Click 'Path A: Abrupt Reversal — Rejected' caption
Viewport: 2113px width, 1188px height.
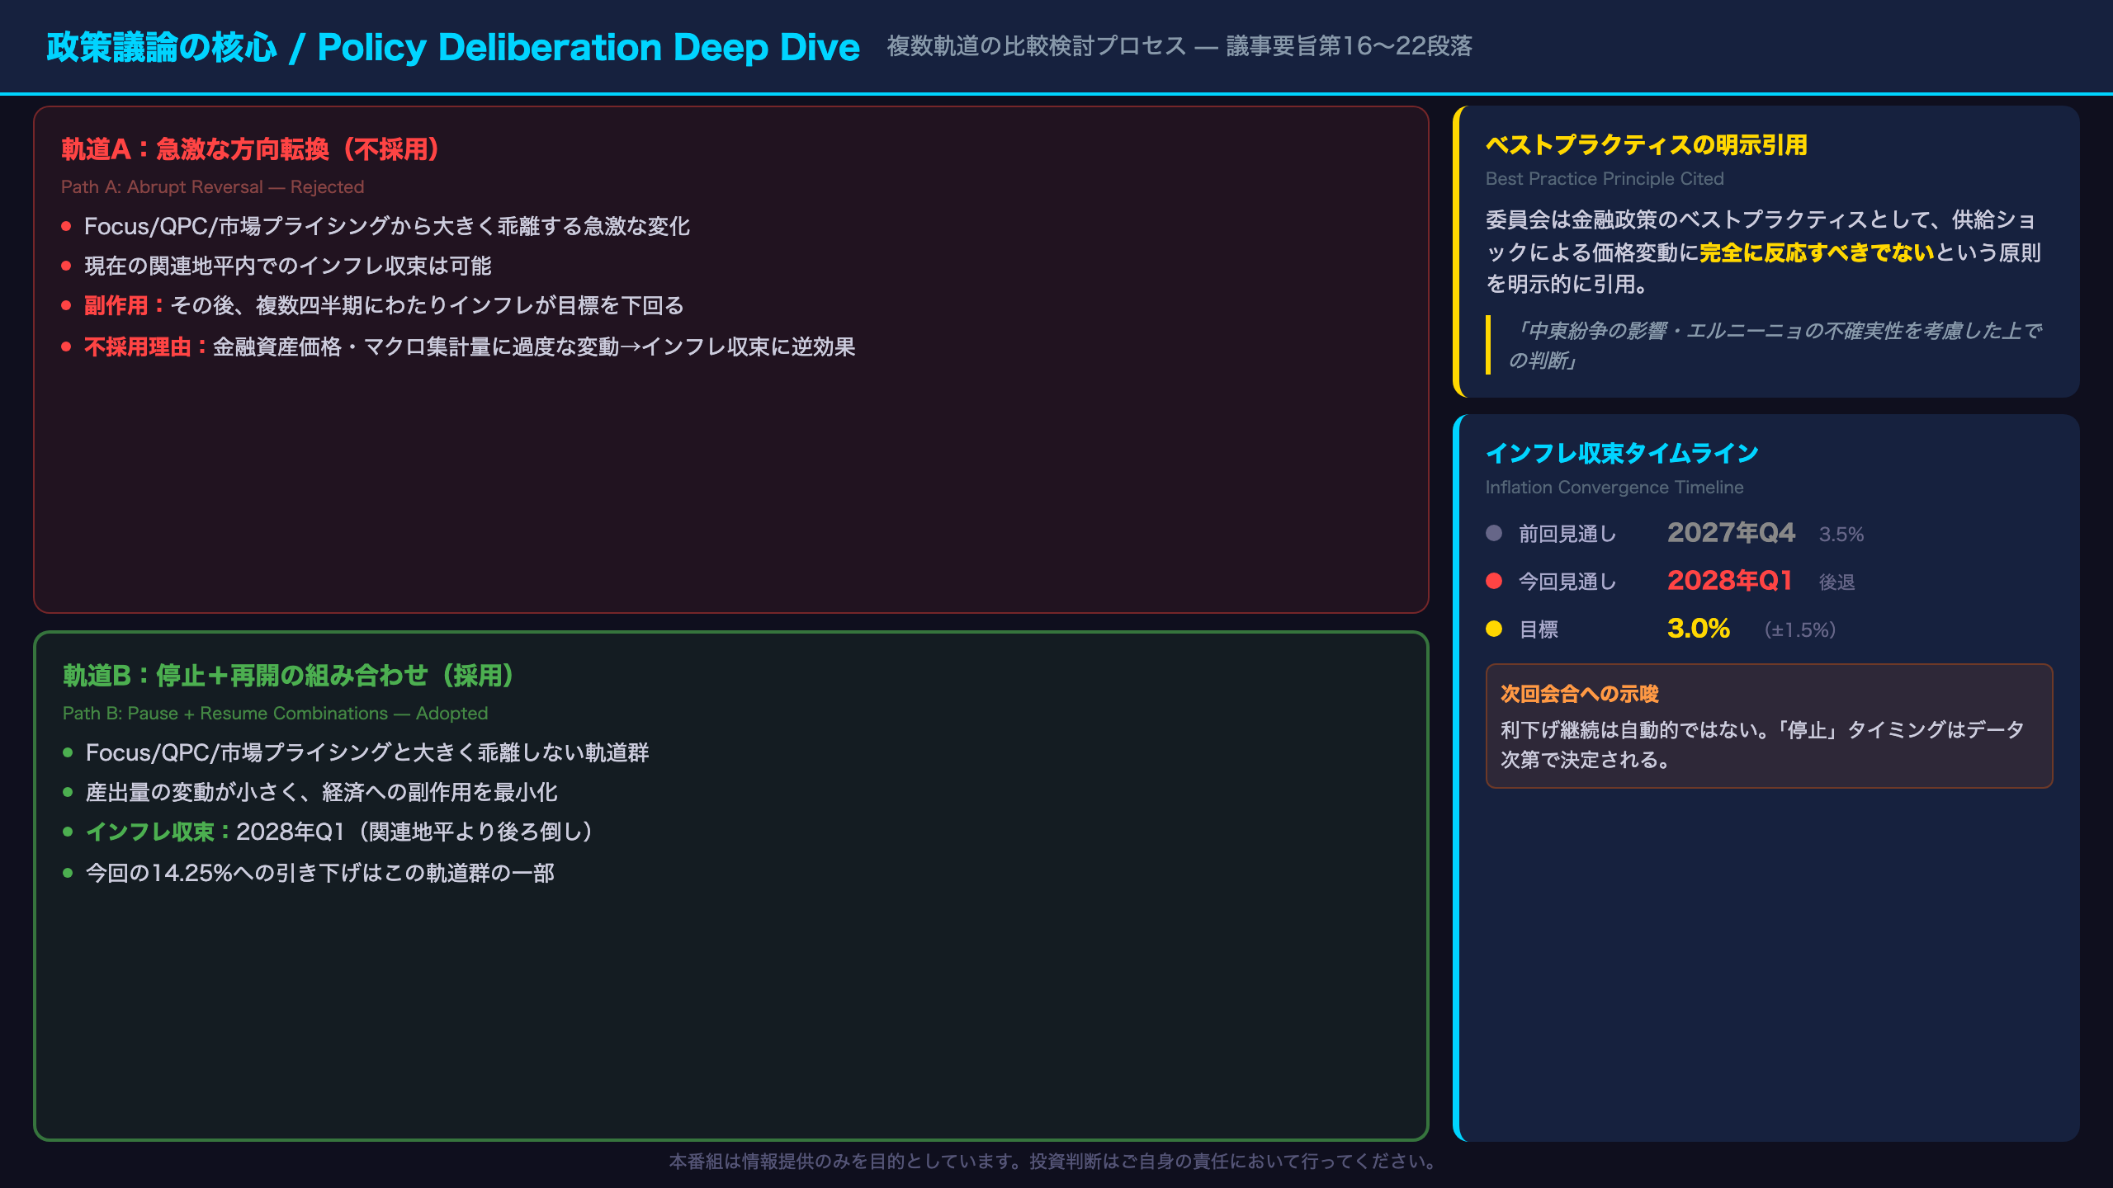pos(212,187)
